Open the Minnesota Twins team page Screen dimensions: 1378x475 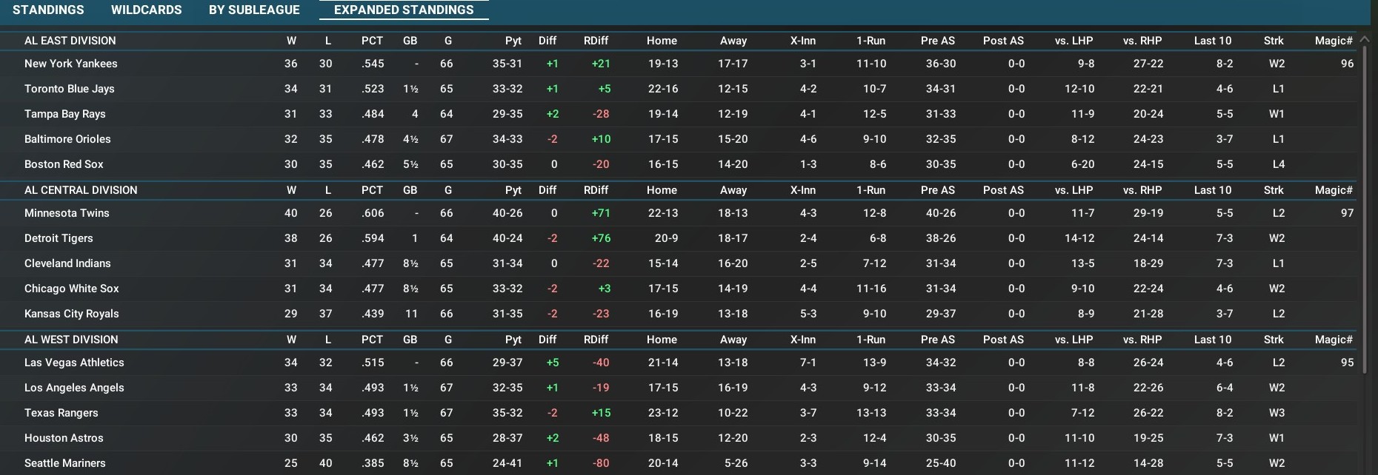[67, 213]
